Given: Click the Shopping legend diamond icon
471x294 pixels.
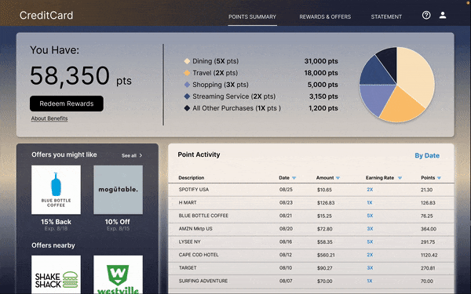Looking at the screenshot, I should tap(187, 85).
